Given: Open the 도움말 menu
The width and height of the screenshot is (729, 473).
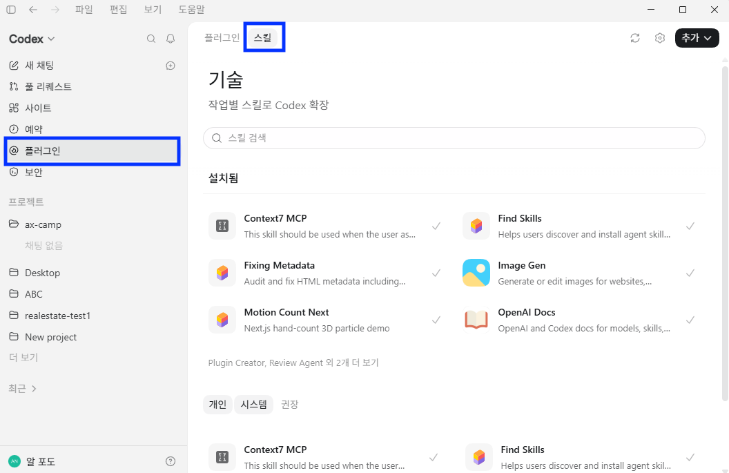Looking at the screenshot, I should click(x=191, y=10).
